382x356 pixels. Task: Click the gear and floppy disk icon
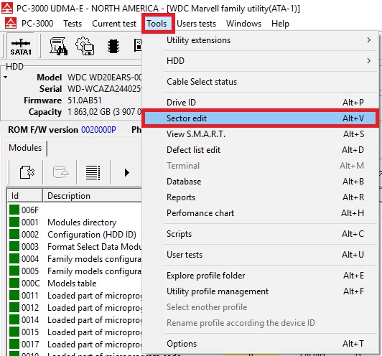(85, 46)
